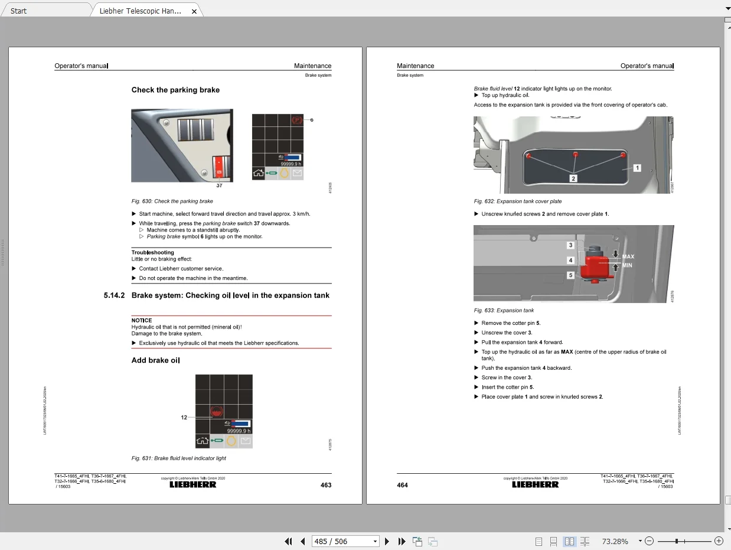Image resolution: width=731 pixels, height=550 pixels.
Task: Click the parking brake switch figure 630
Action: 182,145
